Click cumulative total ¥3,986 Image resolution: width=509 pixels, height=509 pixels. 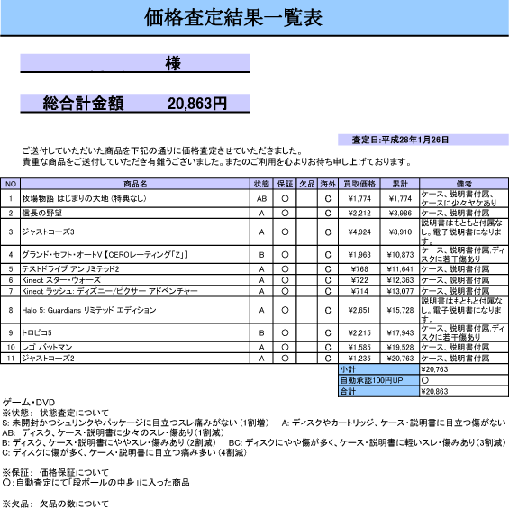(400, 213)
